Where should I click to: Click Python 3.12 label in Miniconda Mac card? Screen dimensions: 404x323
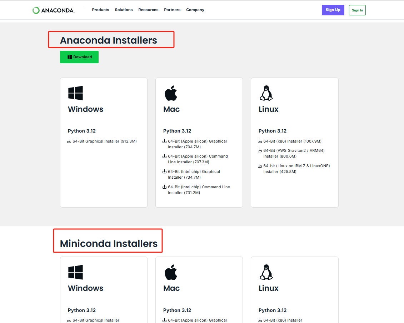pos(177,310)
